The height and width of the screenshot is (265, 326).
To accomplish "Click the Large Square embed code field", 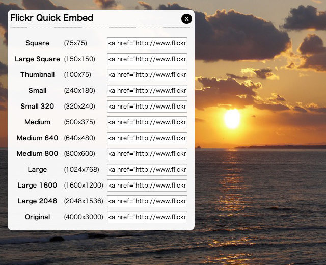I will pyautogui.click(x=147, y=59).
